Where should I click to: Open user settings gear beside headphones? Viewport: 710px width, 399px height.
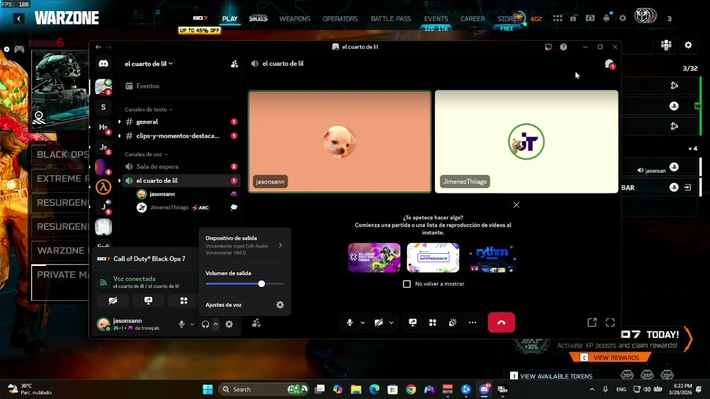click(229, 324)
